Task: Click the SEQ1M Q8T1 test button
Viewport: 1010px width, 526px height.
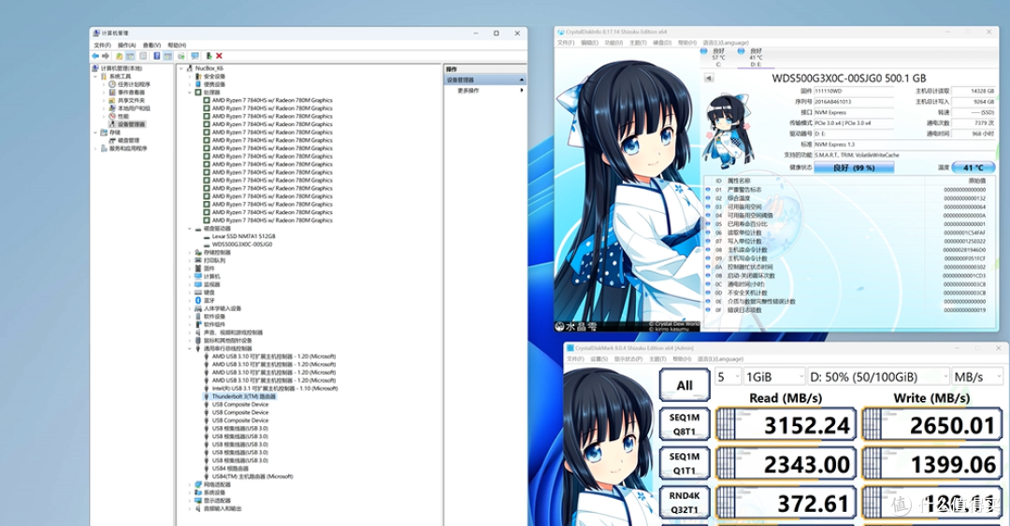Action: coord(684,424)
